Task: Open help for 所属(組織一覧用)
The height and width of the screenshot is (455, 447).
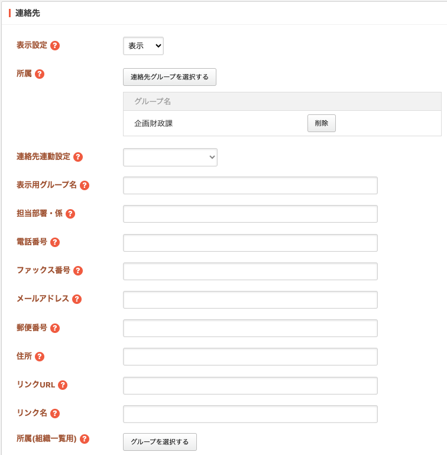Action: (x=85, y=439)
